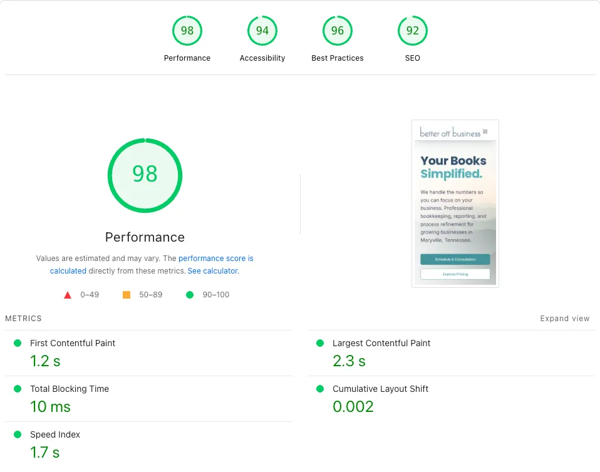Select the red triangle in the 0–49 legend
This screenshot has height=472, width=600.
68,294
